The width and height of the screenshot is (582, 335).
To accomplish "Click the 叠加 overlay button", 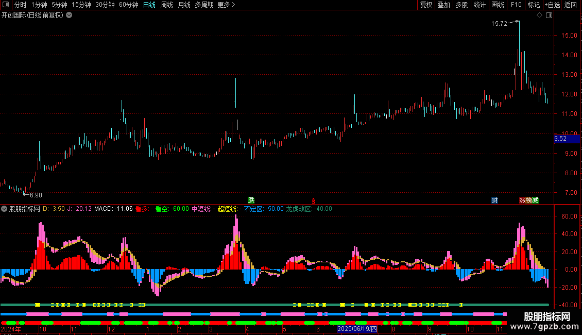I will (x=443, y=5).
